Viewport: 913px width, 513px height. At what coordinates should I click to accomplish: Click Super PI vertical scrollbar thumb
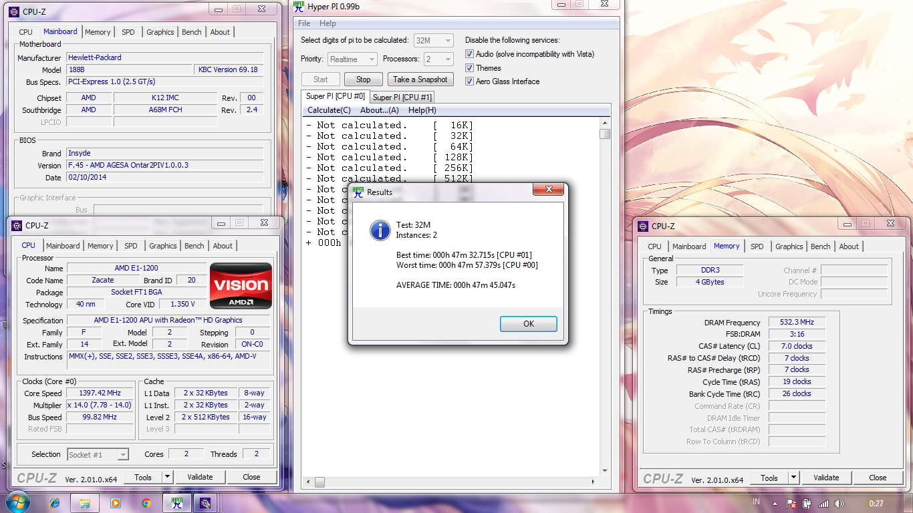(605, 134)
